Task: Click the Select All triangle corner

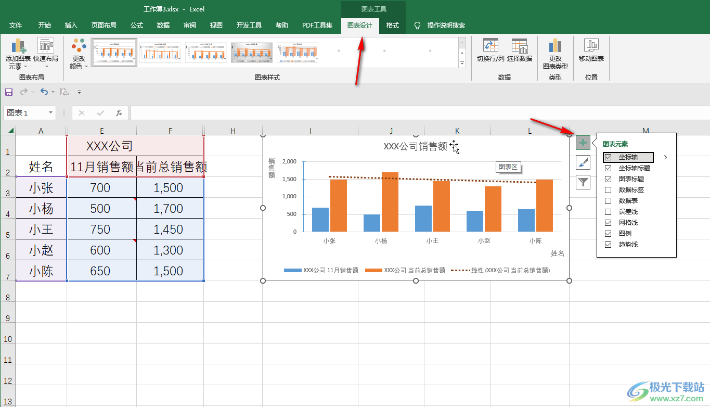Action: pos(10,130)
